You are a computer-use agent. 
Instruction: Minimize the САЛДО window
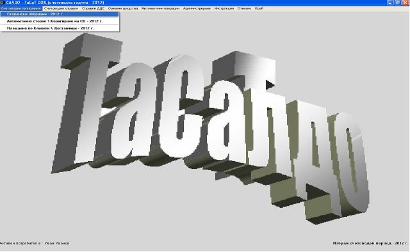(x=390, y=3)
